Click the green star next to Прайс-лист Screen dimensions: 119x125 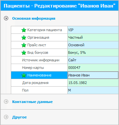pos(24,45)
